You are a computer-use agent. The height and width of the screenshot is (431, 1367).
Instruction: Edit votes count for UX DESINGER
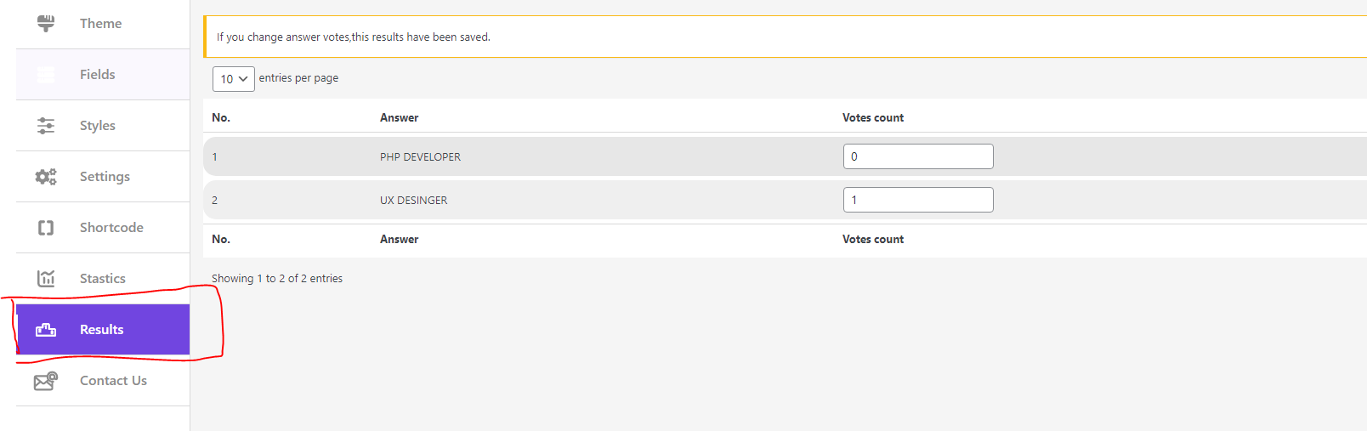(917, 200)
